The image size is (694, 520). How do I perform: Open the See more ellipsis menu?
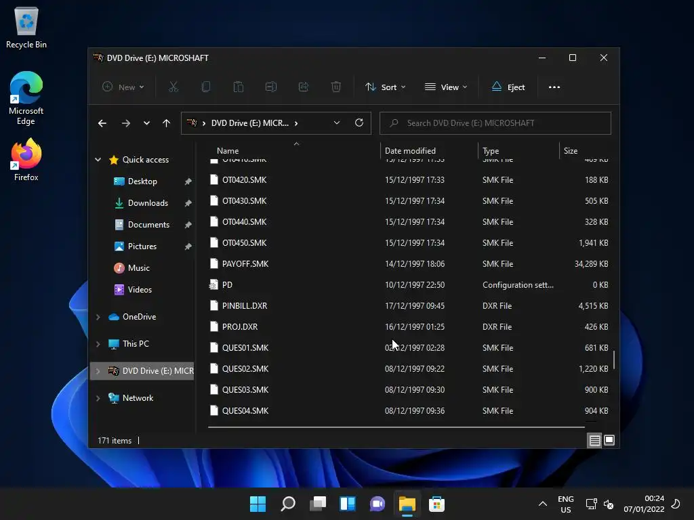(x=554, y=87)
